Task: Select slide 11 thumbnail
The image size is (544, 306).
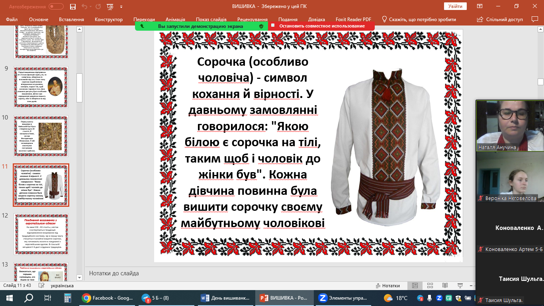Action: coord(41,185)
